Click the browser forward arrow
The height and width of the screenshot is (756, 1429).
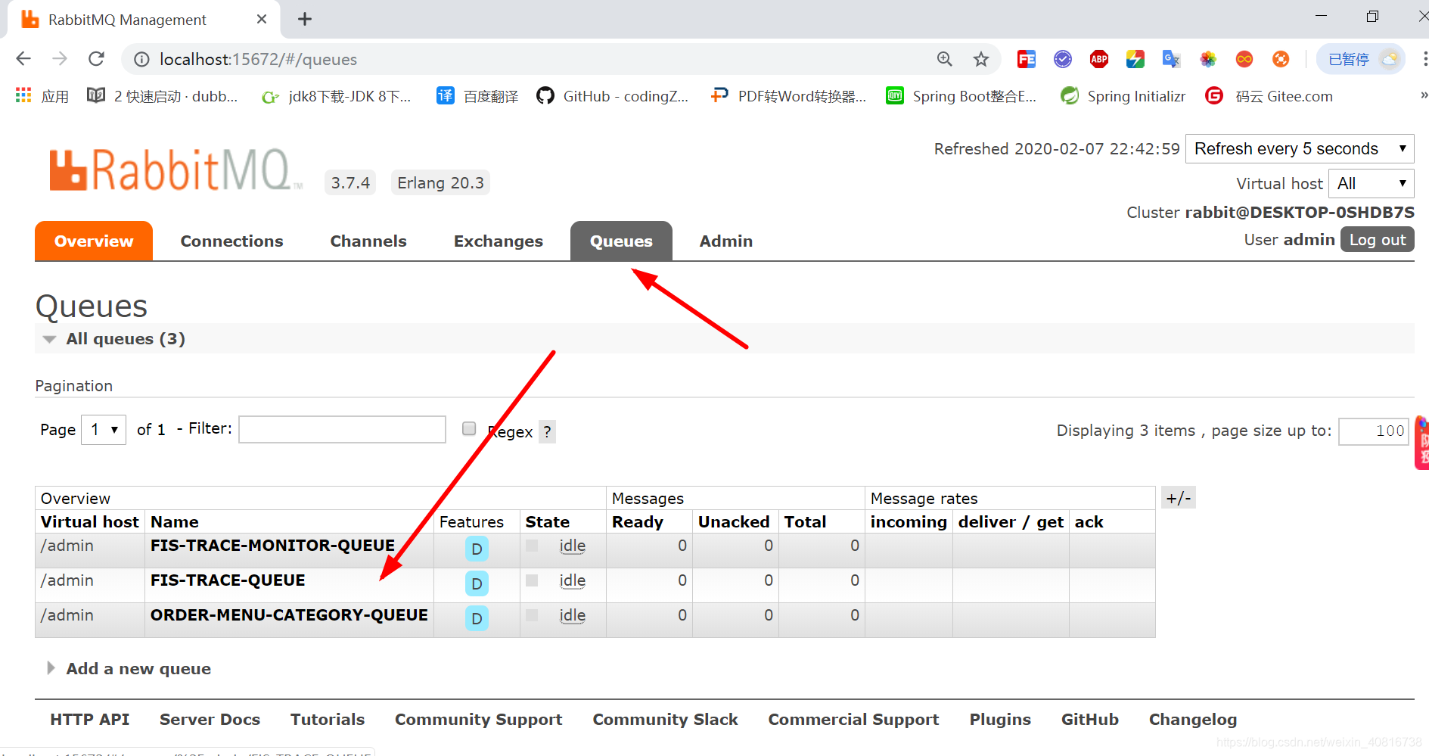60,59
